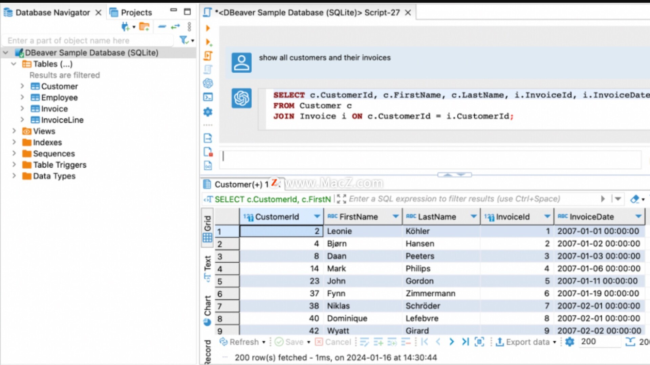Open CustomerId column filter dropdown
Viewport: 650px width, 365px height.
pyautogui.click(x=317, y=217)
